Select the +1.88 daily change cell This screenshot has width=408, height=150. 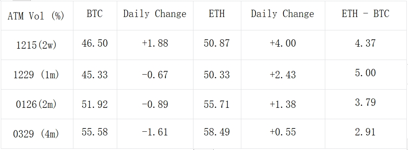point(155,45)
